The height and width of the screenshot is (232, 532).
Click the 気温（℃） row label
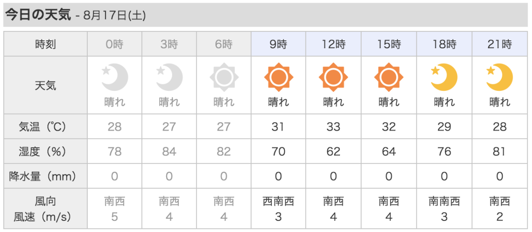tap(45, 127)
